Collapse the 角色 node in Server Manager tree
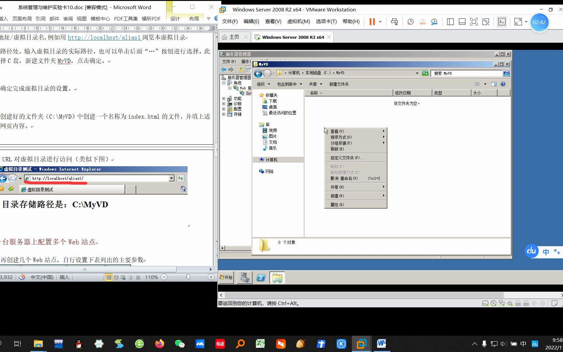The image size is (563, 352). click(x=224, y=83)
